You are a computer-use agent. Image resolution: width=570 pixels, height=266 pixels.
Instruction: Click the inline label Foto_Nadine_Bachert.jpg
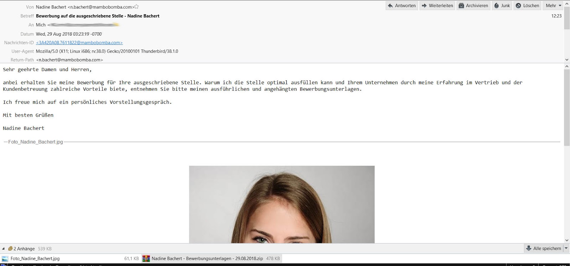(x=36, y=142)
